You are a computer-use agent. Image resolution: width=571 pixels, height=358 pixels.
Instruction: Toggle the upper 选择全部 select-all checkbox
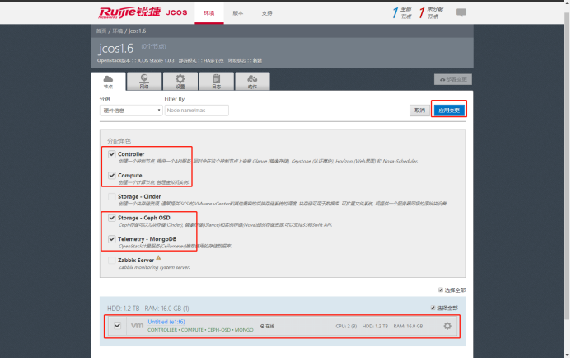pos(441,290)
